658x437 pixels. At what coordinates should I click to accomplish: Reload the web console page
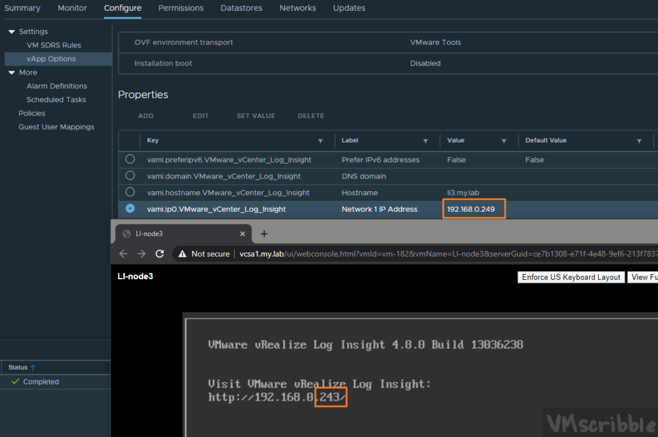point(159,254)
